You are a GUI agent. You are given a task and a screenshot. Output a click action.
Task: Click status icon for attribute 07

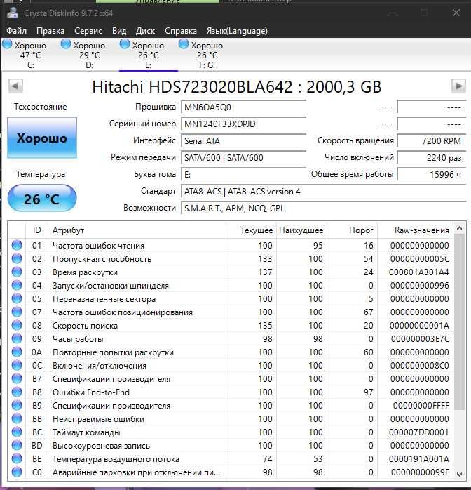click(x=17, y=312)
